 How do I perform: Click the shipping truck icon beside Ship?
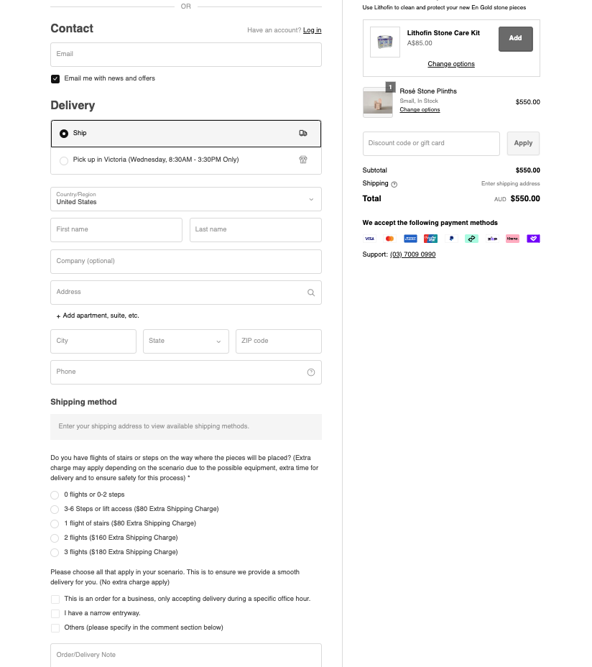tap(302, 133)
